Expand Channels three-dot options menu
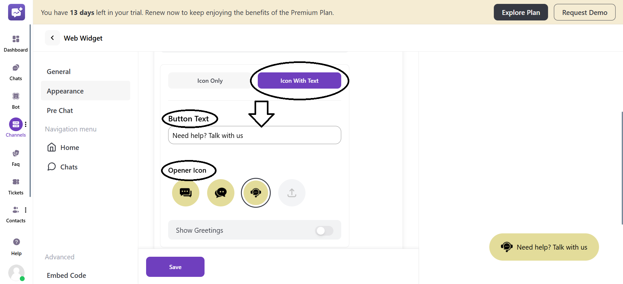Viewport: 623px width, 284px height. (26, 124)
